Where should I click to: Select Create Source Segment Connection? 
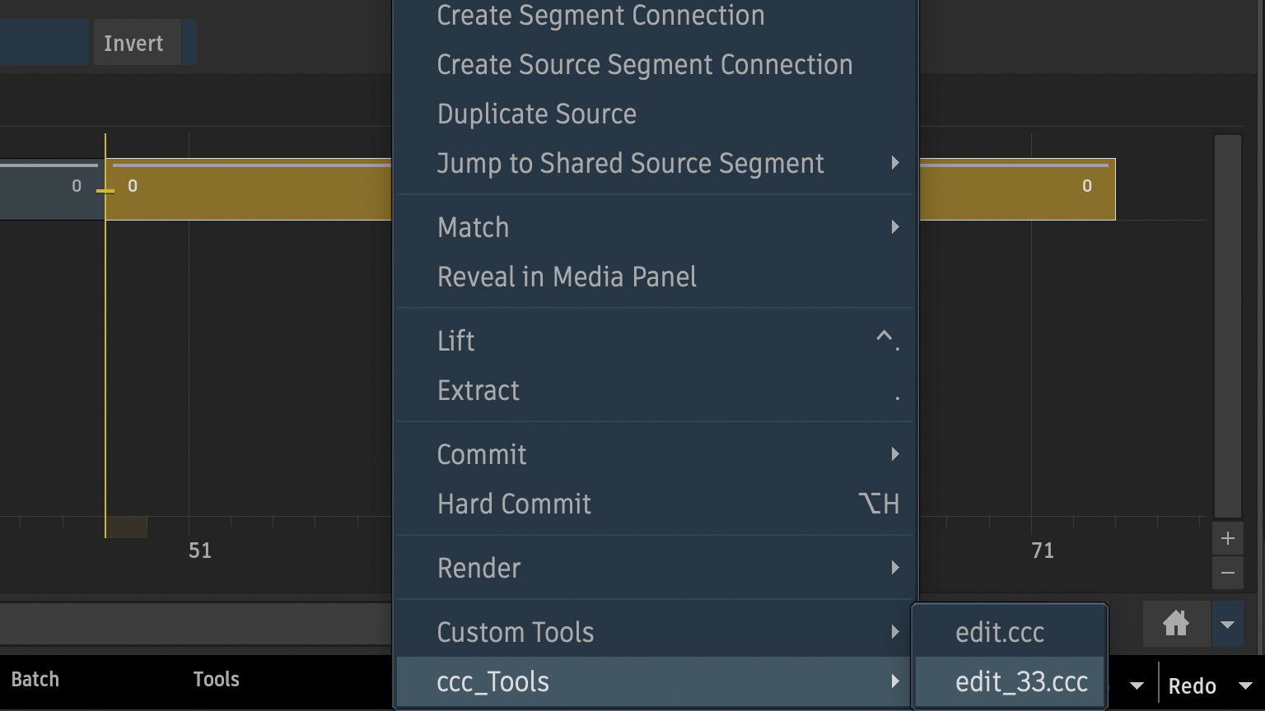(x=644, y=65)
